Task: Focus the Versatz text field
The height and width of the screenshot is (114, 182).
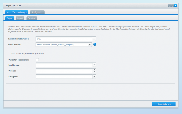Action: [64, 71]
